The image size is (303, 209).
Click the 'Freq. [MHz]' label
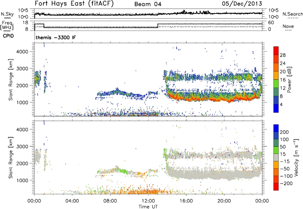point(7,25)
